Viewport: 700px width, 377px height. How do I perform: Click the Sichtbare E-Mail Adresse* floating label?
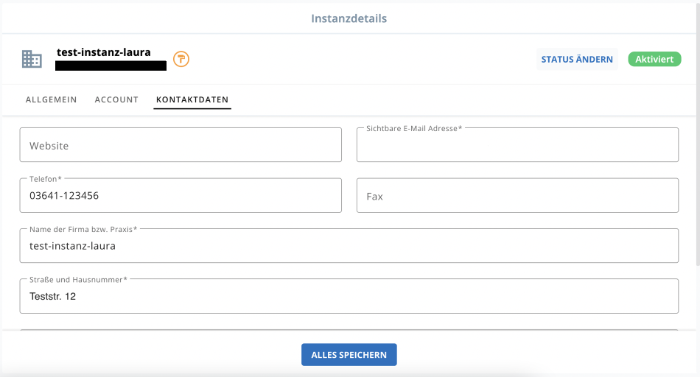414,129
